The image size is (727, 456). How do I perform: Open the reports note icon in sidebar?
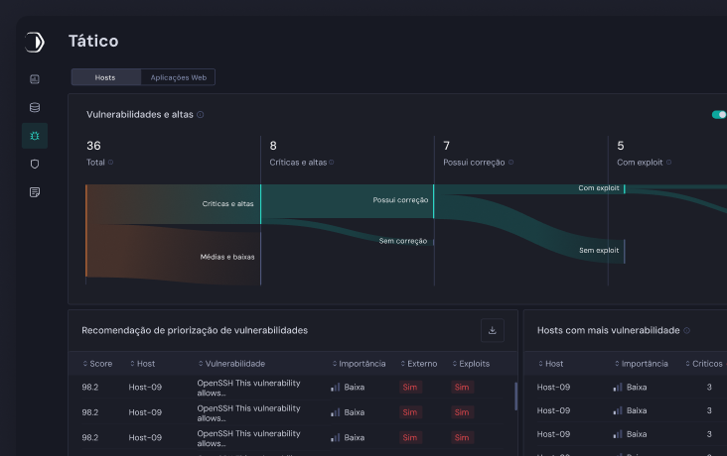pyautogui.click(x=35, y=191)
